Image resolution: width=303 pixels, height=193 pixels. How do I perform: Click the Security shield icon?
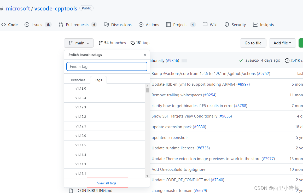pos(227,25)
